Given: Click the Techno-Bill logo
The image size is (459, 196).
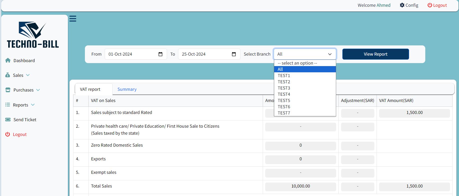Looking at the screenshot, I should pyautogui.click(x=33, y=35).
